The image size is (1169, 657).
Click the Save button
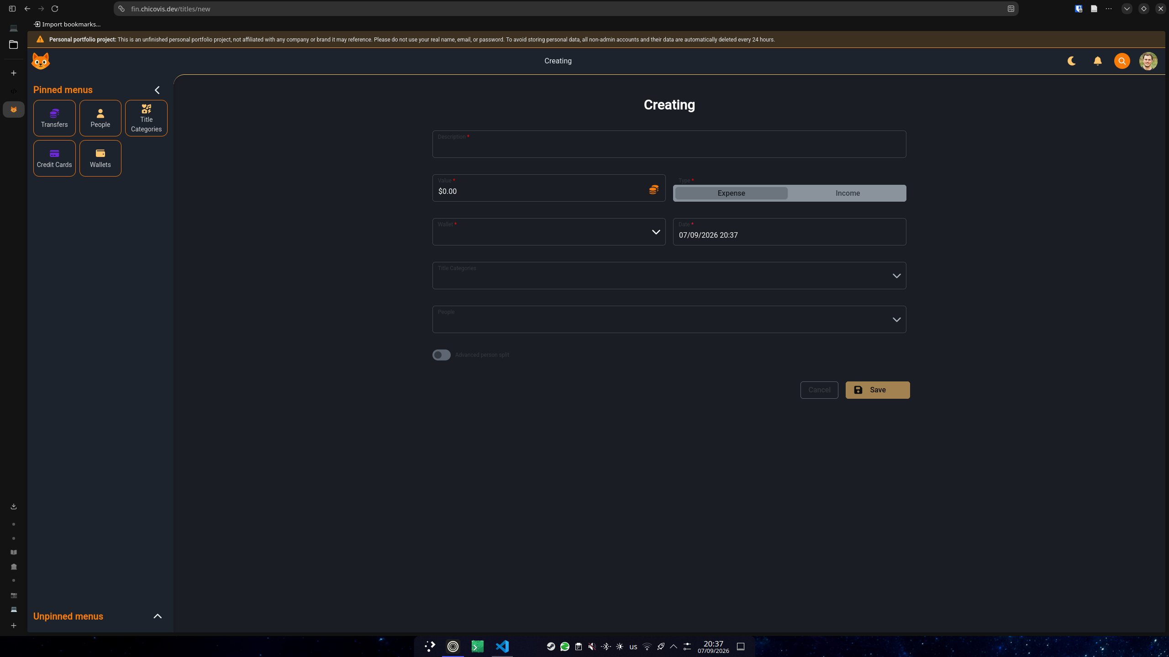pyautogui.click(x=878, y=390)
